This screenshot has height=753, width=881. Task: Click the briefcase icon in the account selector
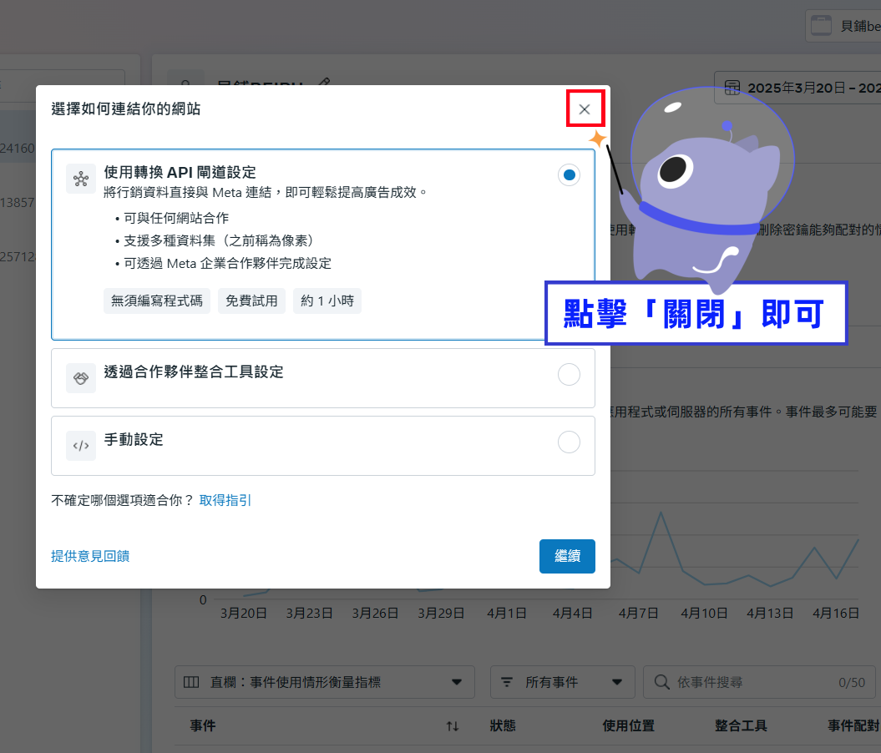point(821,26)
